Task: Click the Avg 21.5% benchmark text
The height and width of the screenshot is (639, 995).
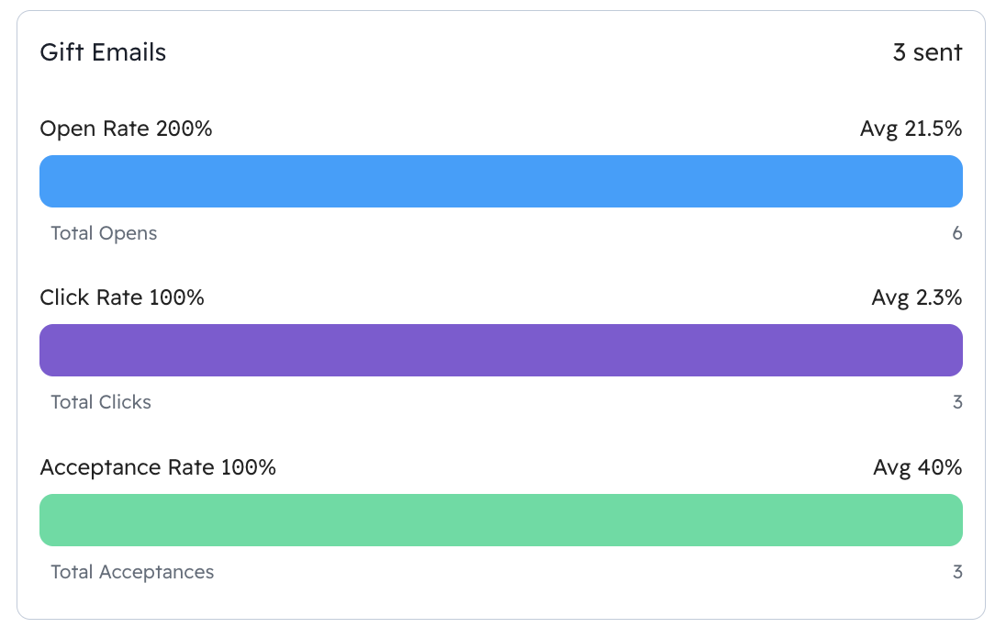Action: [x=911, y=129]
